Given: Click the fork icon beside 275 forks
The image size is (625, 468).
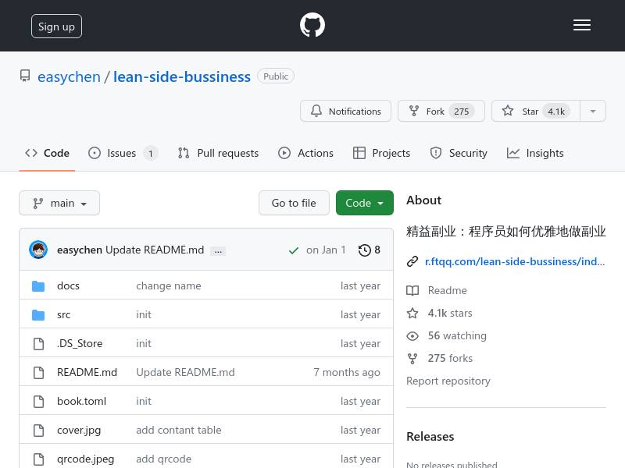Looking at the screenshot, I should (412, 359).
